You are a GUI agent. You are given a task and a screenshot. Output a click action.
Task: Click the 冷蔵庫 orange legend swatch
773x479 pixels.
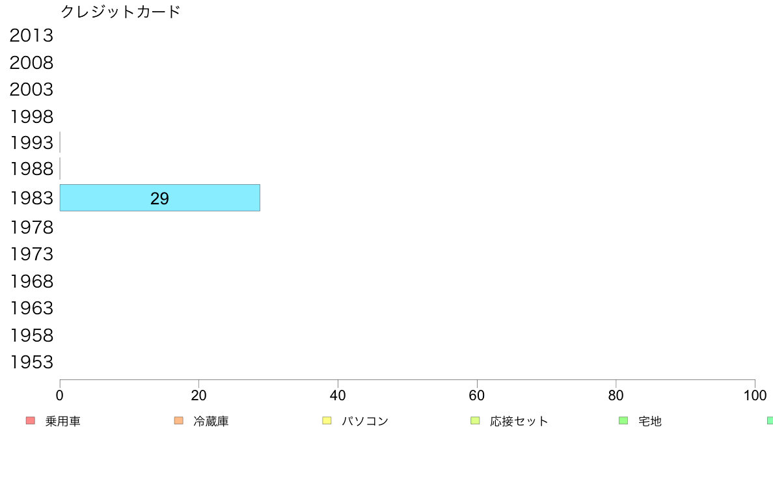click(x=178, y=420)
